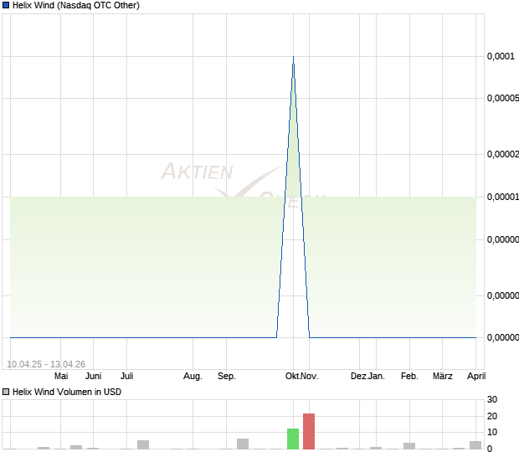Click the 'Nov.' axis label
The width and height of the screenshot is (519, 457).
[x=310, y=376]
